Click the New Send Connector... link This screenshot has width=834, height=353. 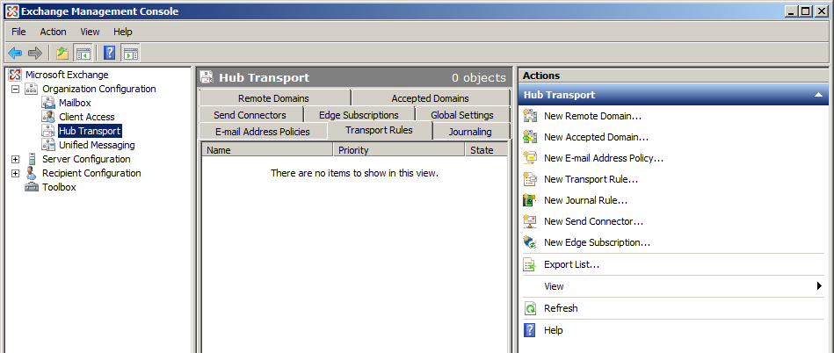coord(593,221)
